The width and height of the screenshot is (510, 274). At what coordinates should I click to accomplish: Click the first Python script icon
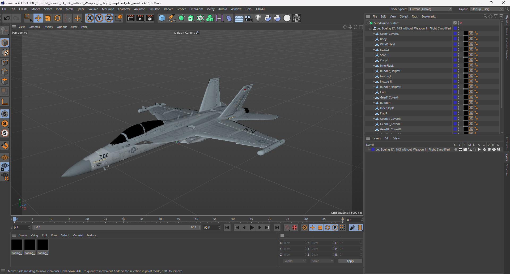point(268,18)
